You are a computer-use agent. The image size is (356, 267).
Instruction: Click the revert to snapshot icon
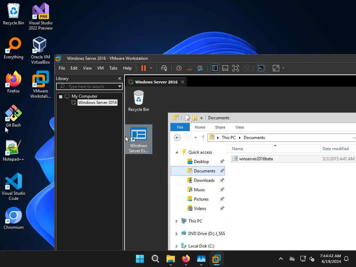(189, 68)
